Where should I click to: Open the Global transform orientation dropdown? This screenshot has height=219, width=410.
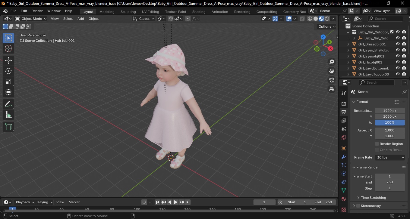(x=143, y=19)
